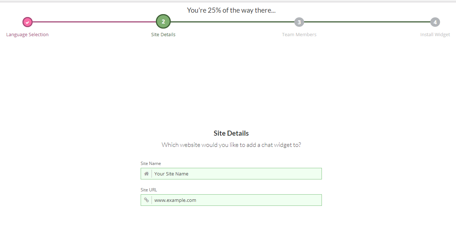
Task: Switch to the Team Members step label
Action: pos(299,35)
